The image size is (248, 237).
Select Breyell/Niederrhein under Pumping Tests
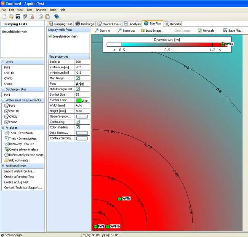pyautogui.click(x=15, y=32)
